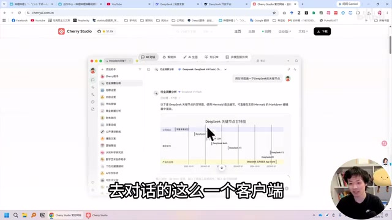Open the Google 翻译 bookmark

pyautogui.click(x=260, y=20)
